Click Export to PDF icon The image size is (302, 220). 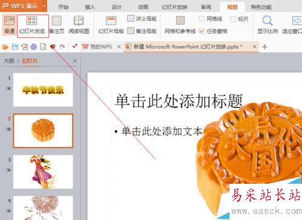25,47
